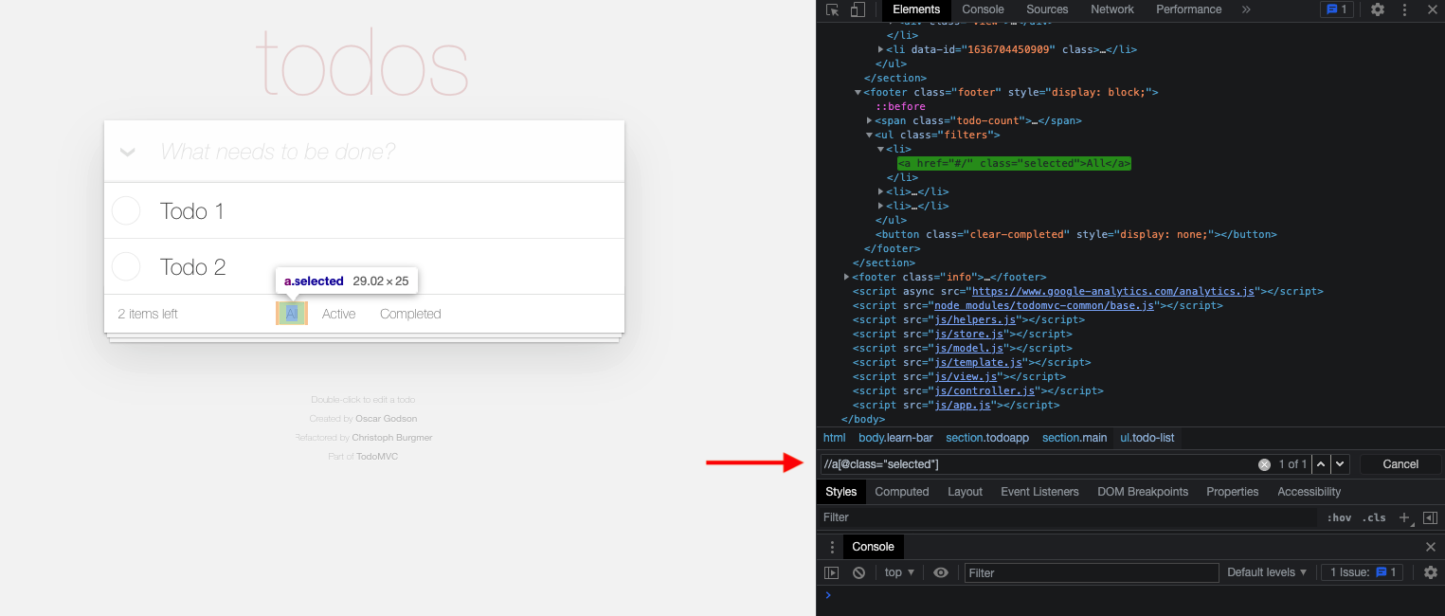Toggle all todos complete chevron
Image resolution: width=1445 pixels, height=616 pixels.
[128, 152]
